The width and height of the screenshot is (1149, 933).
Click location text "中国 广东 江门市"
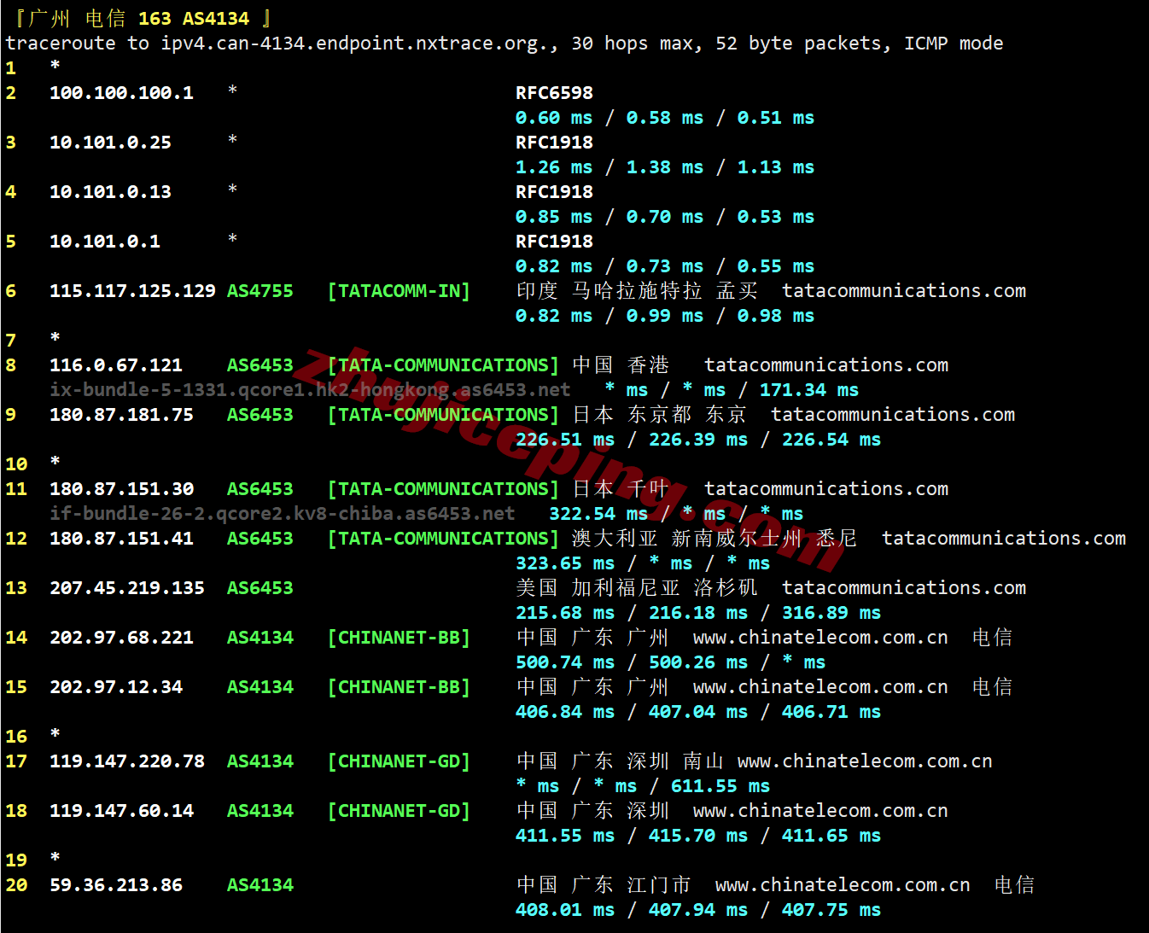[x=604, y=885]
